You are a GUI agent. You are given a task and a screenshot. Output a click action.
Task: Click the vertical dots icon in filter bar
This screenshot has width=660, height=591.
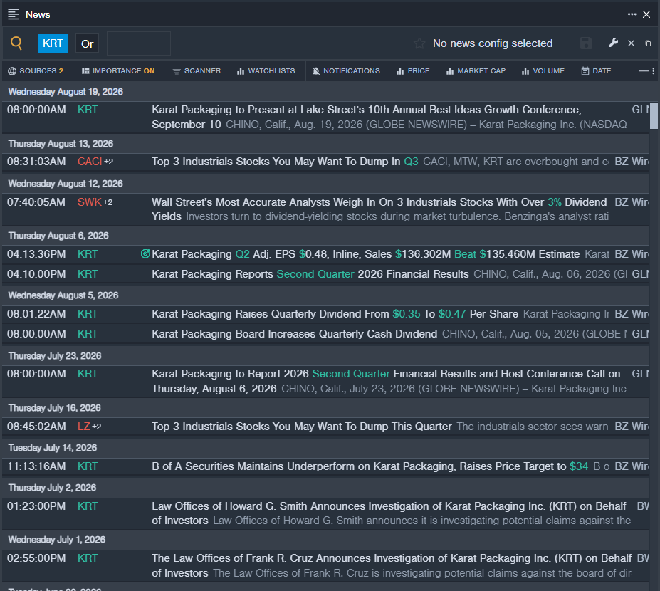click(x=654, y=71)
